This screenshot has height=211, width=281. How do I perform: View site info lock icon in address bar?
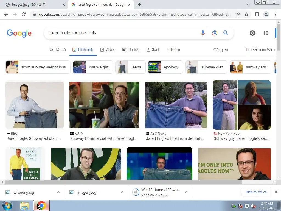tap(35, 14)
